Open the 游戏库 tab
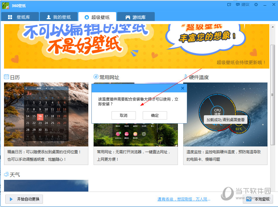This screenshot has height=207, width=278. point(136,17)
